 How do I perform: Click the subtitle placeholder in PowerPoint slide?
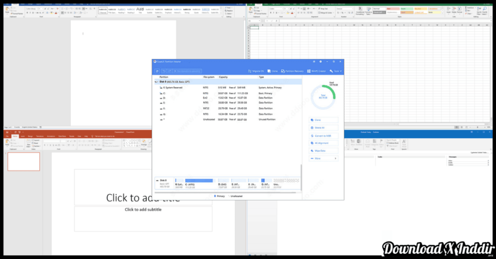click(x=143, y=218)
